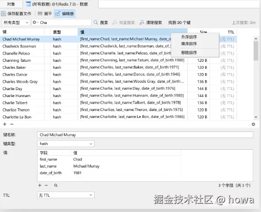Toggle the Editor (编辑器) button
The width and height of the screenshot is (261, 212).
[x=65, y=13]
